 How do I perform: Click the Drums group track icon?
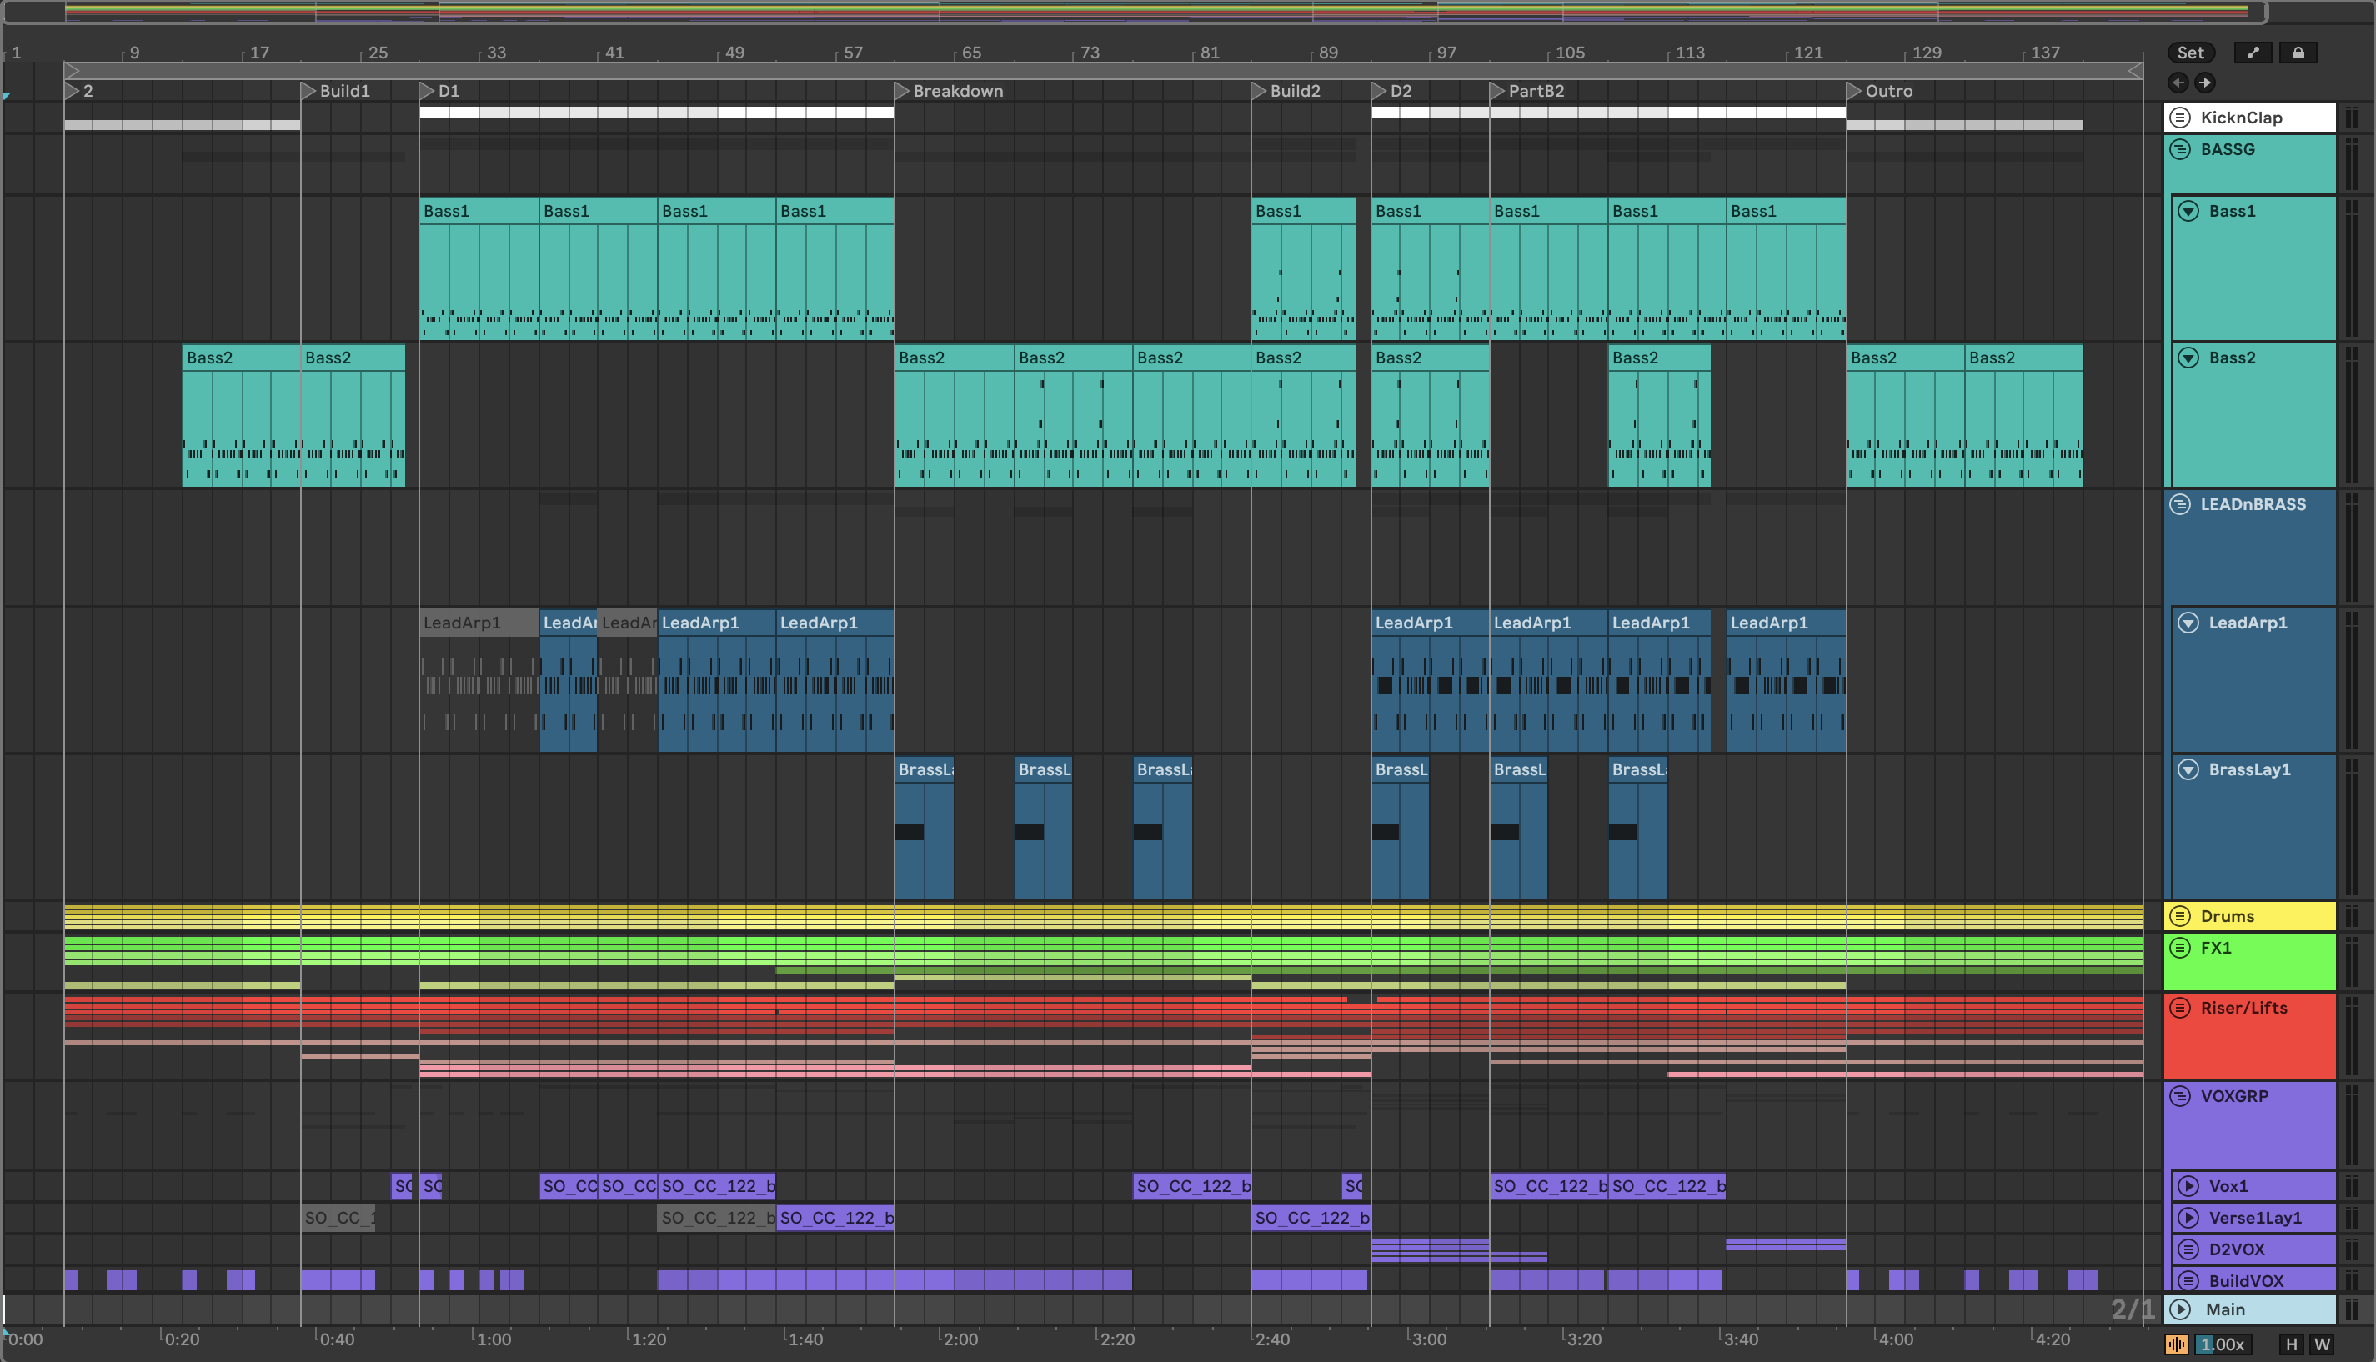pyautogui.click(x=2180, y=917)
